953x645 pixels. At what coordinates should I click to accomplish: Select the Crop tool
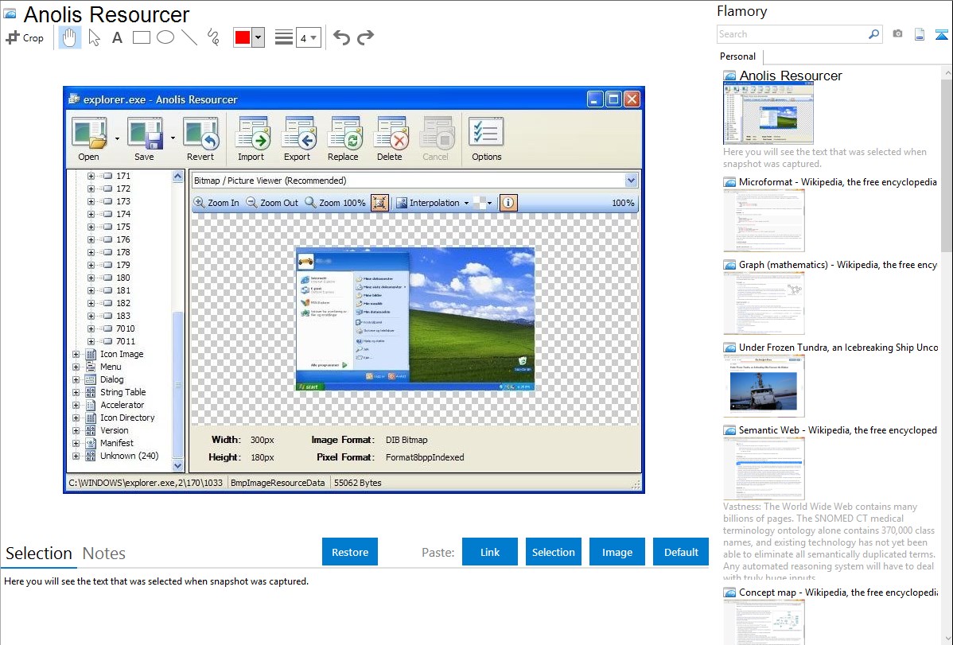click(x=25, y=37)
